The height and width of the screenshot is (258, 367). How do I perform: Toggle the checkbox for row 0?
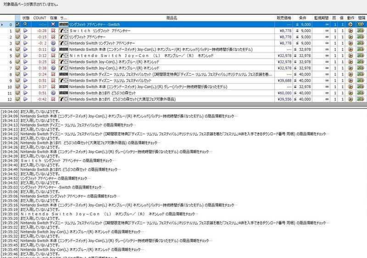(18, 24)
